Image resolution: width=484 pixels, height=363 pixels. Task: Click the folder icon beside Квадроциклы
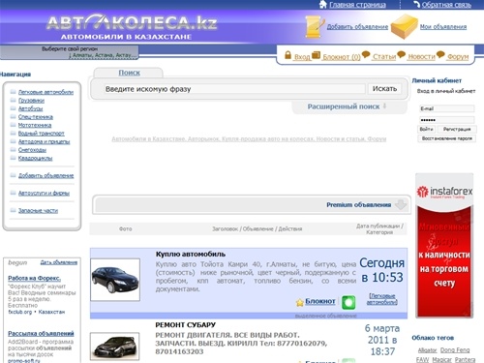pos(14,158)
